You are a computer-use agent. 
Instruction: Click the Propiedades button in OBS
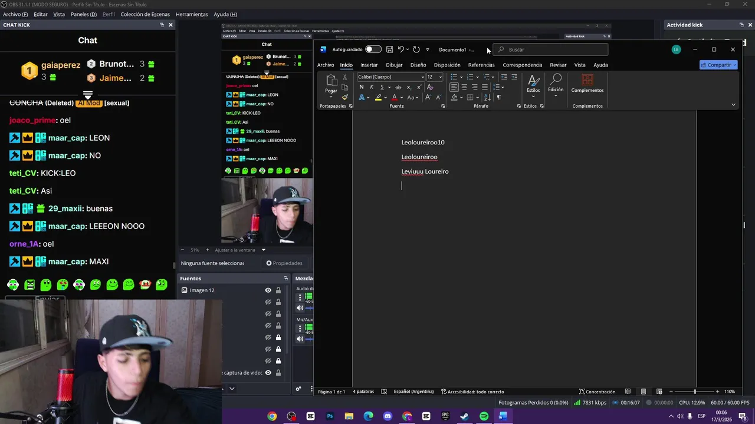point(284,263)
